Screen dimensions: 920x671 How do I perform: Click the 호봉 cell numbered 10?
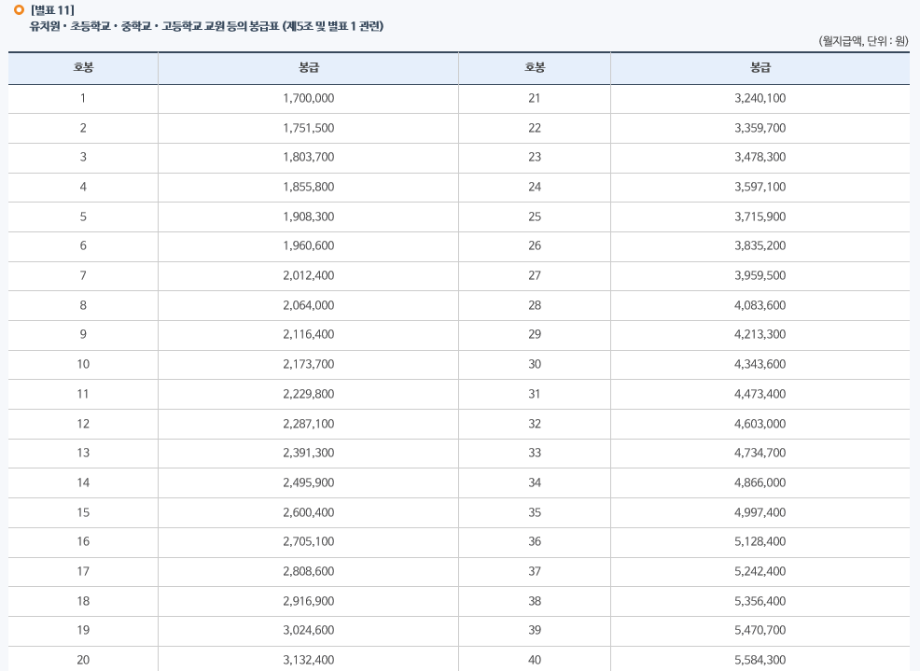(x=83, y=364)
